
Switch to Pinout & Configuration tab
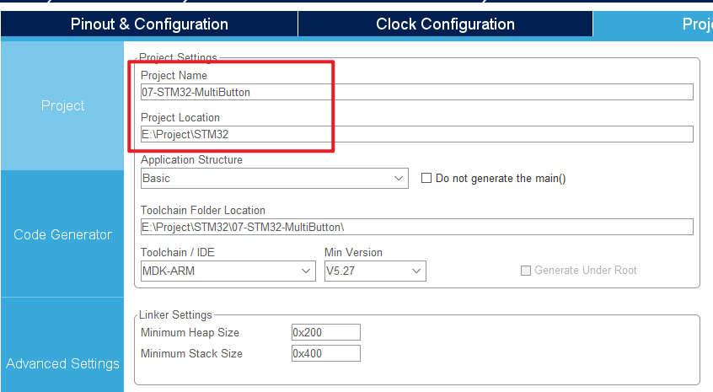pyautogui.click(x=149, y=24)
